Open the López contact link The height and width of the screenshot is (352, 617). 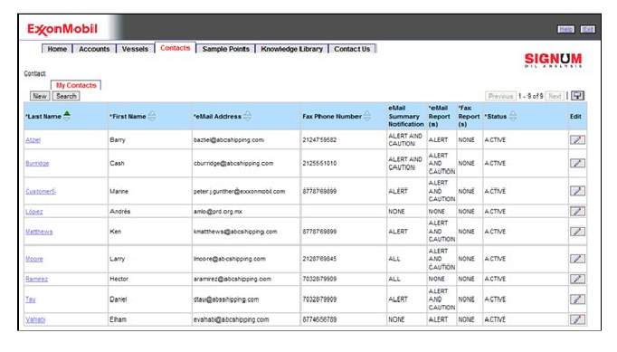click(34, 212)
